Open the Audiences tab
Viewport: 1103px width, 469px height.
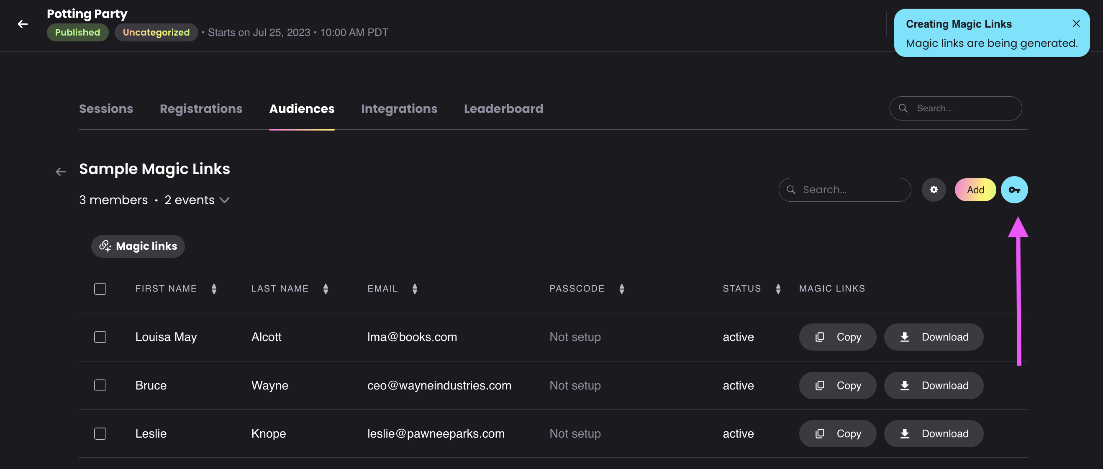click(301, 109)
